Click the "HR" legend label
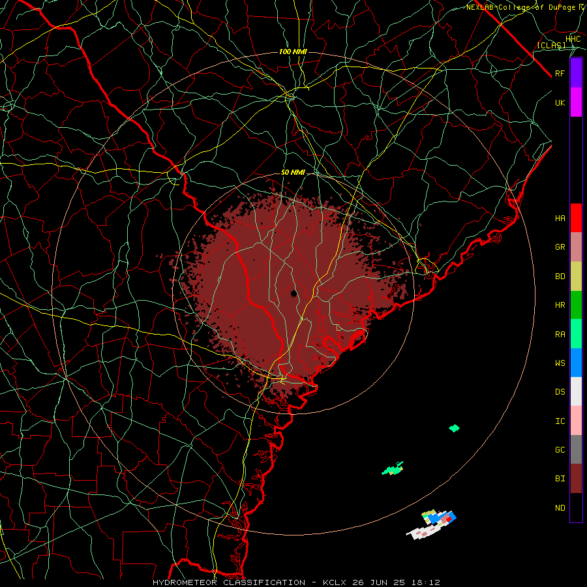 tap(560, 305)
